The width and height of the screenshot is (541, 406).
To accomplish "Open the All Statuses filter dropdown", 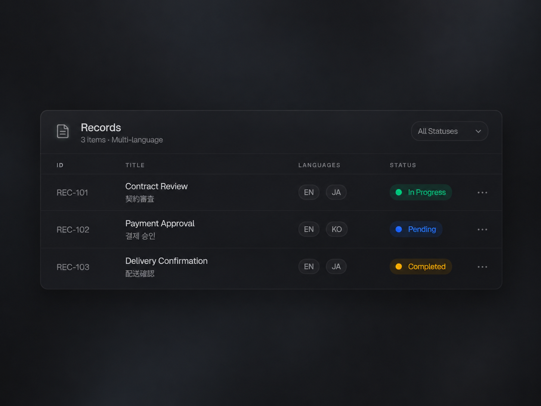I will (x=449, y=131).
